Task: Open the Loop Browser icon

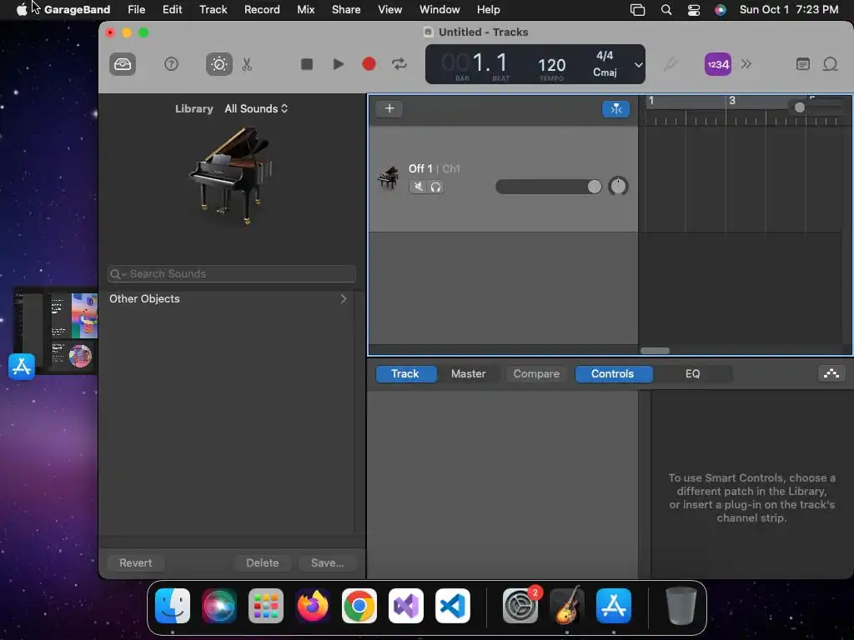Action: pos(830,64)
